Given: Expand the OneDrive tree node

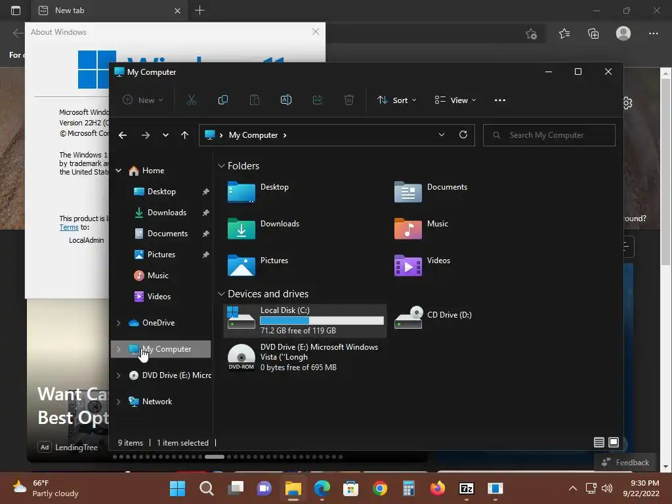Looking at the screenshot, I should tap(118, 323).
